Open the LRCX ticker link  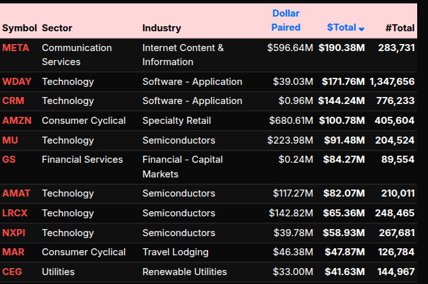tap(16, 213)
